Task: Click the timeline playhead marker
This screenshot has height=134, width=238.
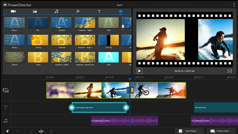Action: (130, 80)
